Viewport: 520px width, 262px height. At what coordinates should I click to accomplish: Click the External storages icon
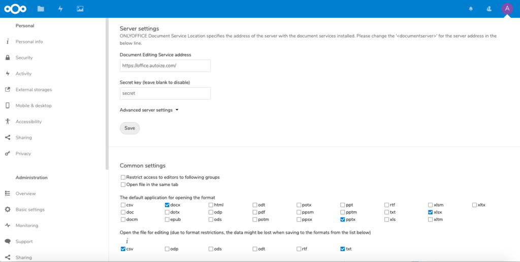click(8, 90)
